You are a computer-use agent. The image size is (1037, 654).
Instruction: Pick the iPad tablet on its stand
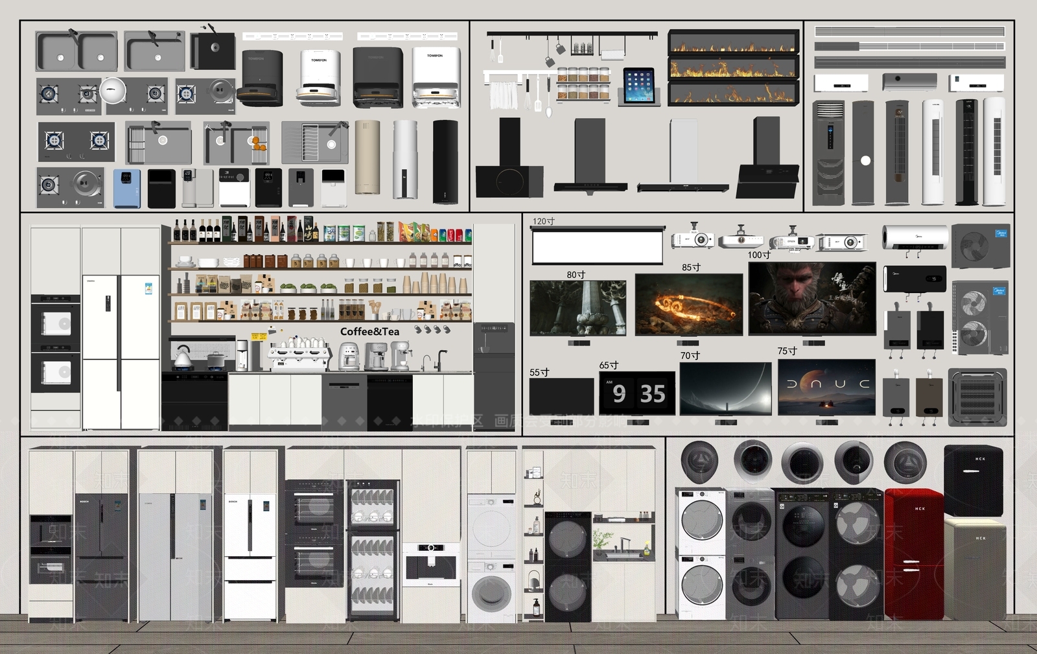coord(639,86)
